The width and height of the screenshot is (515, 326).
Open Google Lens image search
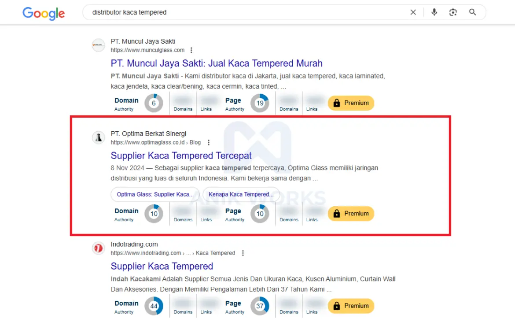453,12
